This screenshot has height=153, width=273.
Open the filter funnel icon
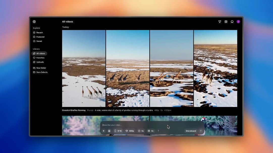(x=220, y=22)
